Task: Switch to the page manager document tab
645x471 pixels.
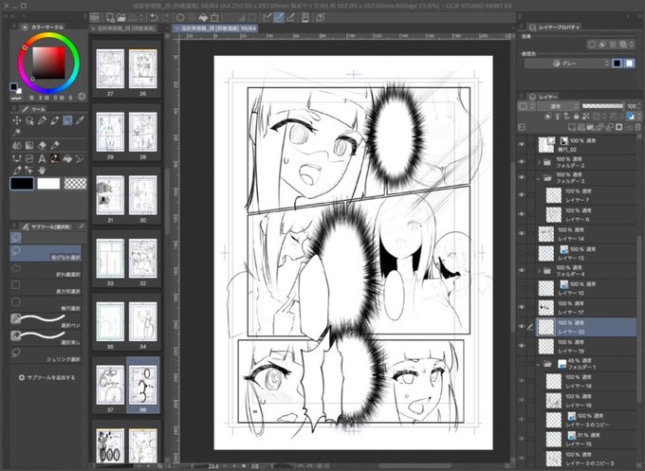Action: pos(123,28)
